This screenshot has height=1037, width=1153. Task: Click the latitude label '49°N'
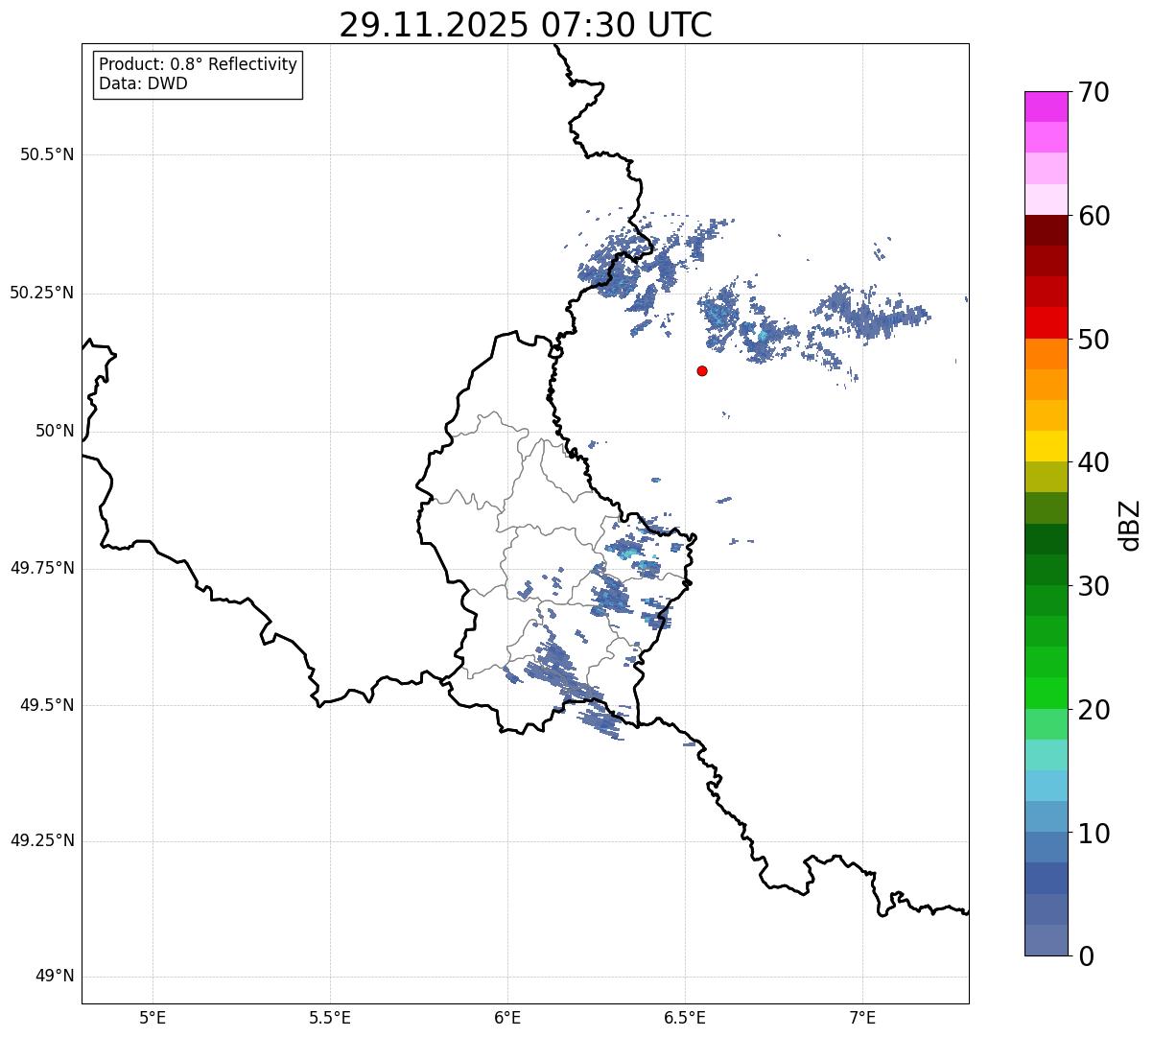coord(55,977)
